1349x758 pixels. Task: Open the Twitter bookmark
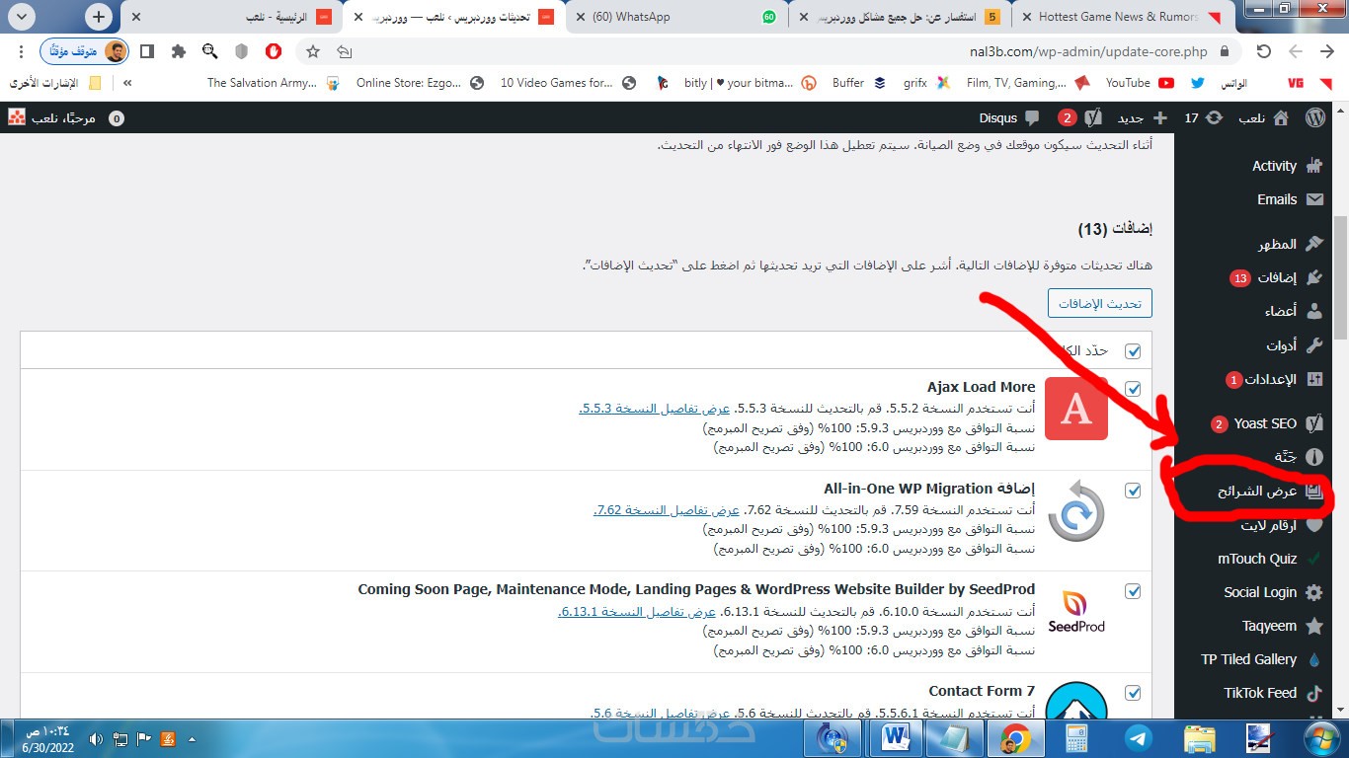click(1197, 83)
